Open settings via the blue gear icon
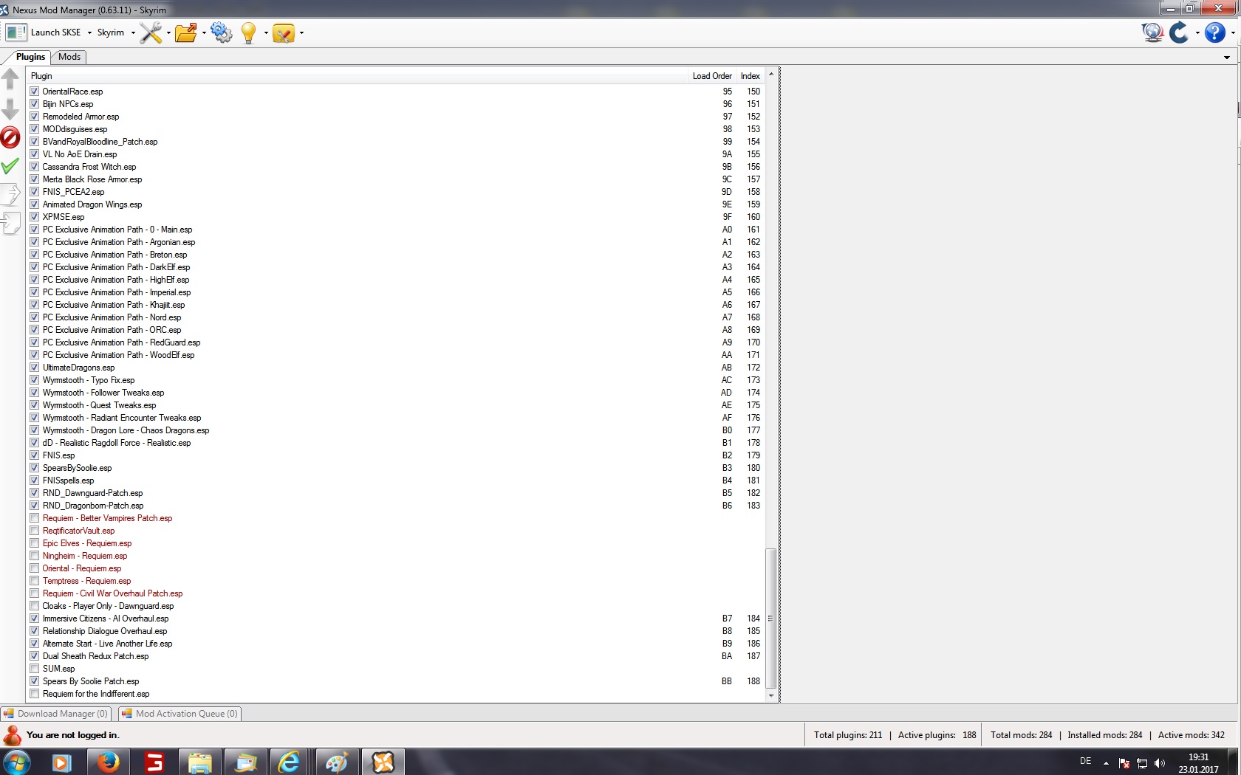 (221, 32)
